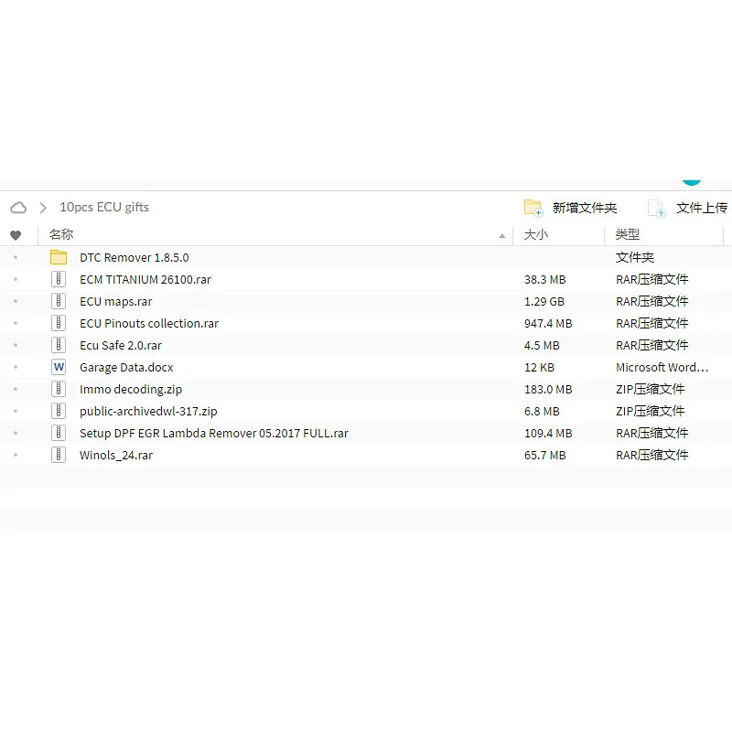Select Immo decoding.zip file name
The width and height of the screenshot is (732, 732).
pyautogui.click(x=131, y=390)
